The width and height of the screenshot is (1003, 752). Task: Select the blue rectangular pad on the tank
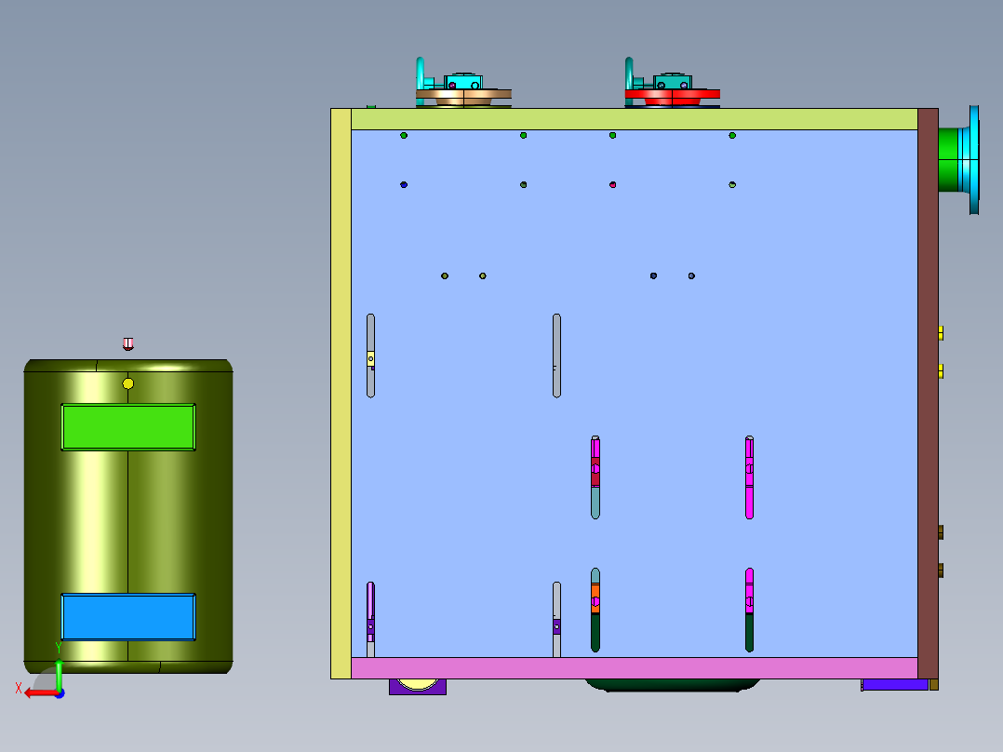(x=128, y=617)
